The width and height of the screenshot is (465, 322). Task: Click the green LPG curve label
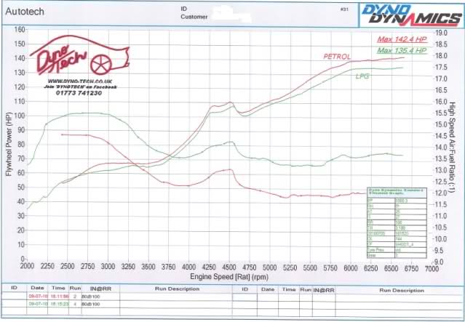(362, 76)
